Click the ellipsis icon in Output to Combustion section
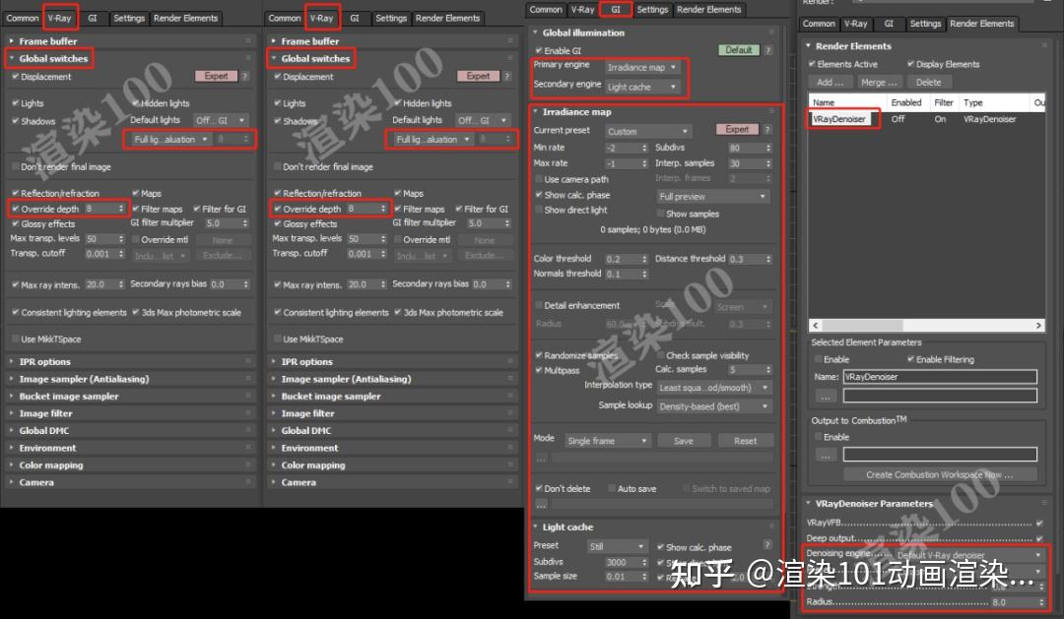1064x619 pixels. [x=825, y=454]
